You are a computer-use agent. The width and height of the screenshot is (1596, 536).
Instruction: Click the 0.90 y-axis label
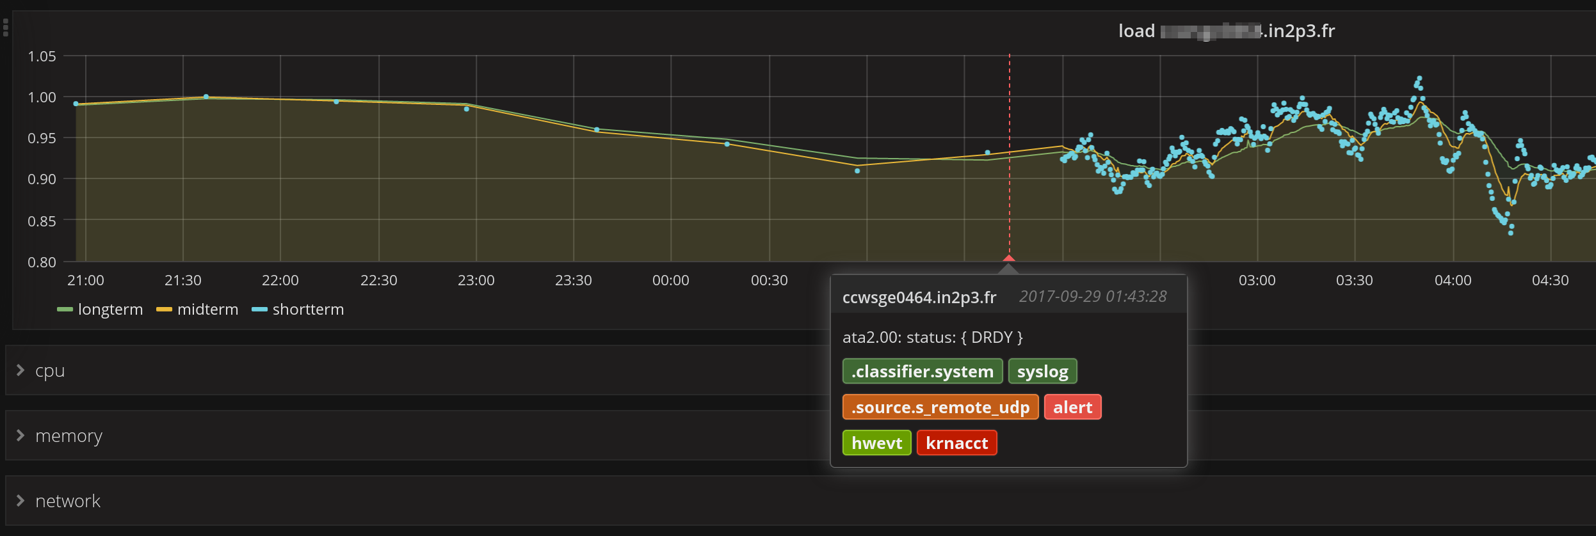click(x=42, y=179)
